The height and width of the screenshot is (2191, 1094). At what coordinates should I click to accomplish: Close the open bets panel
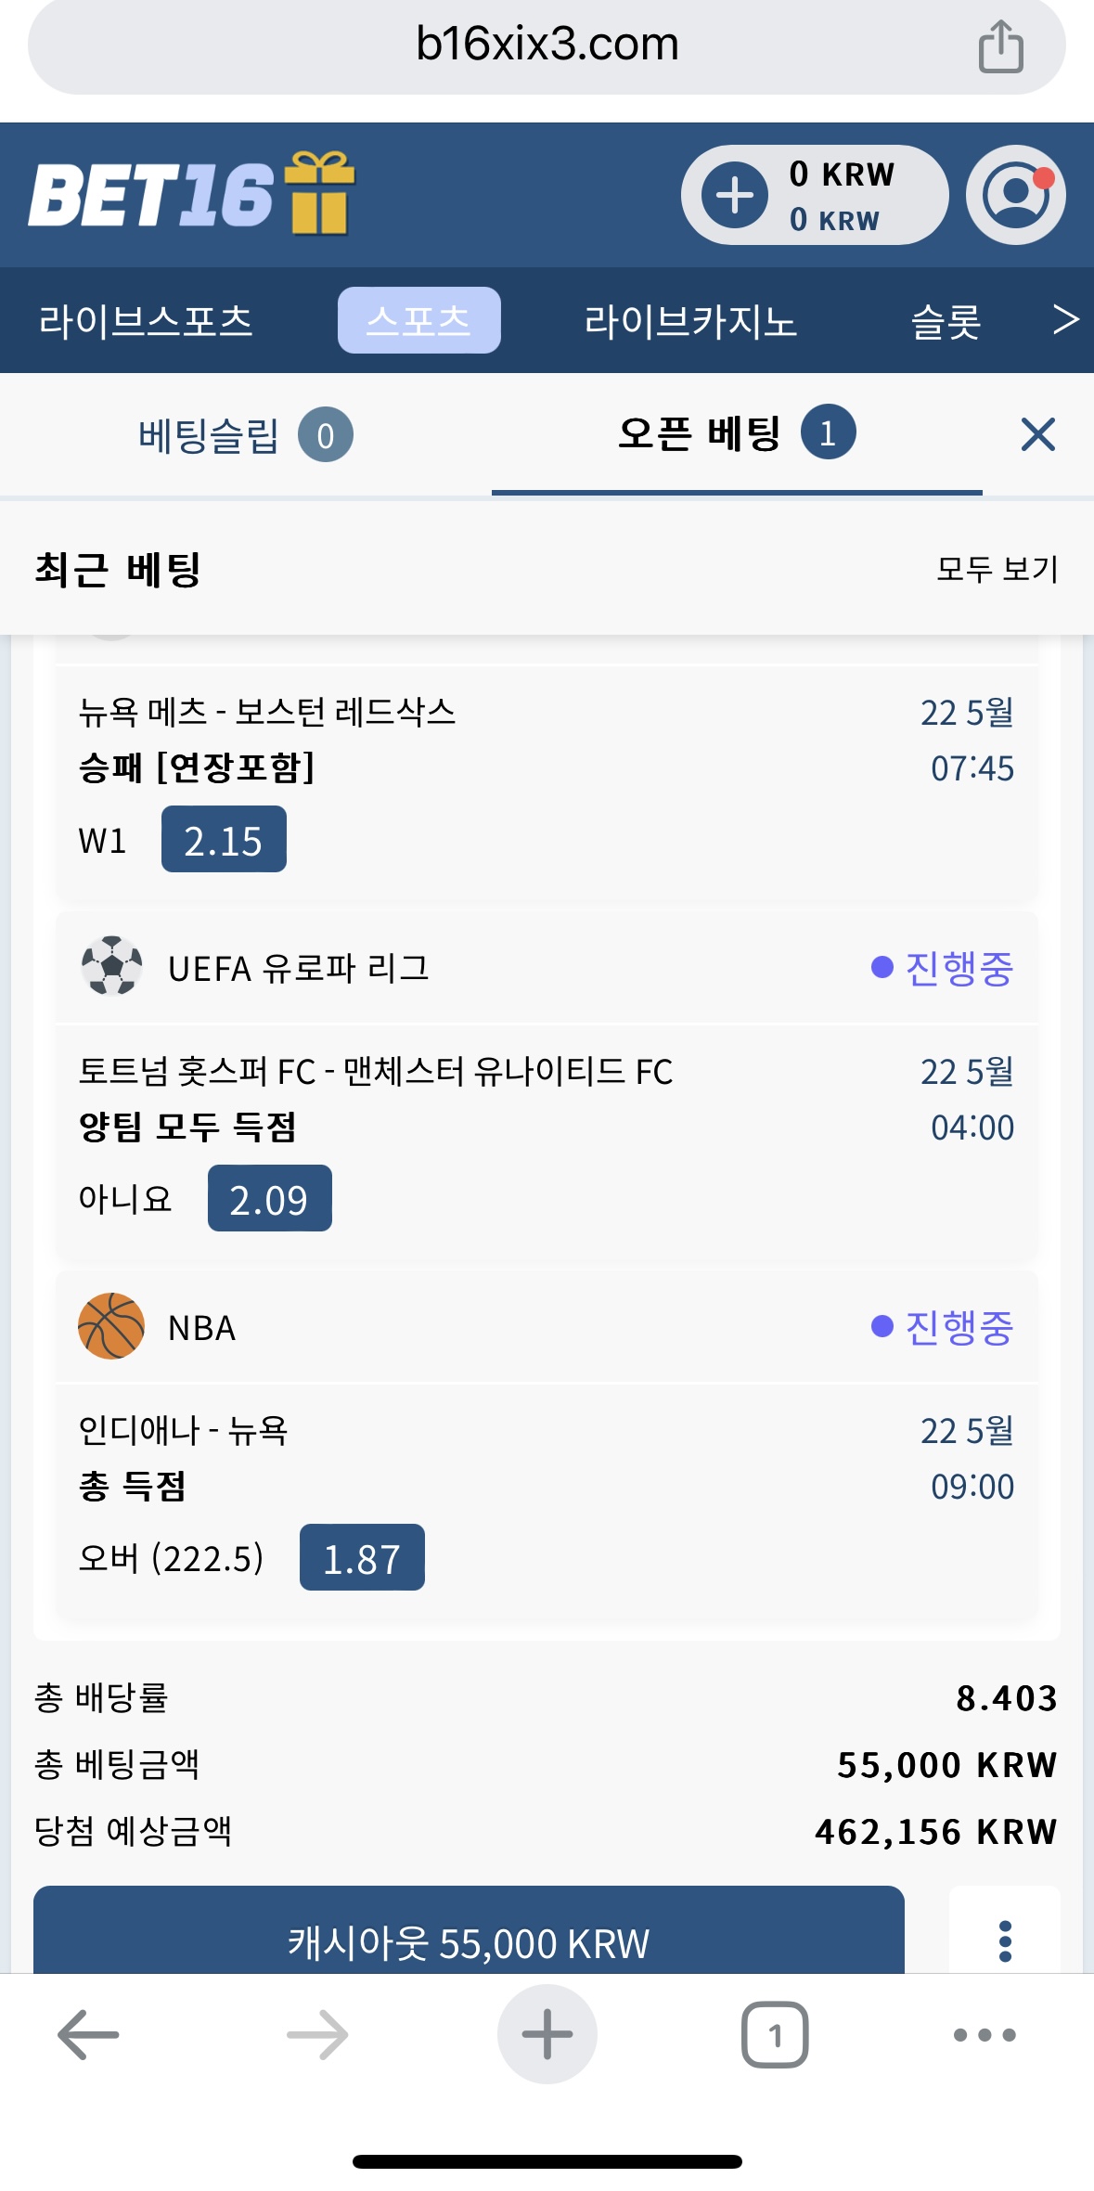pos(1038,434)
